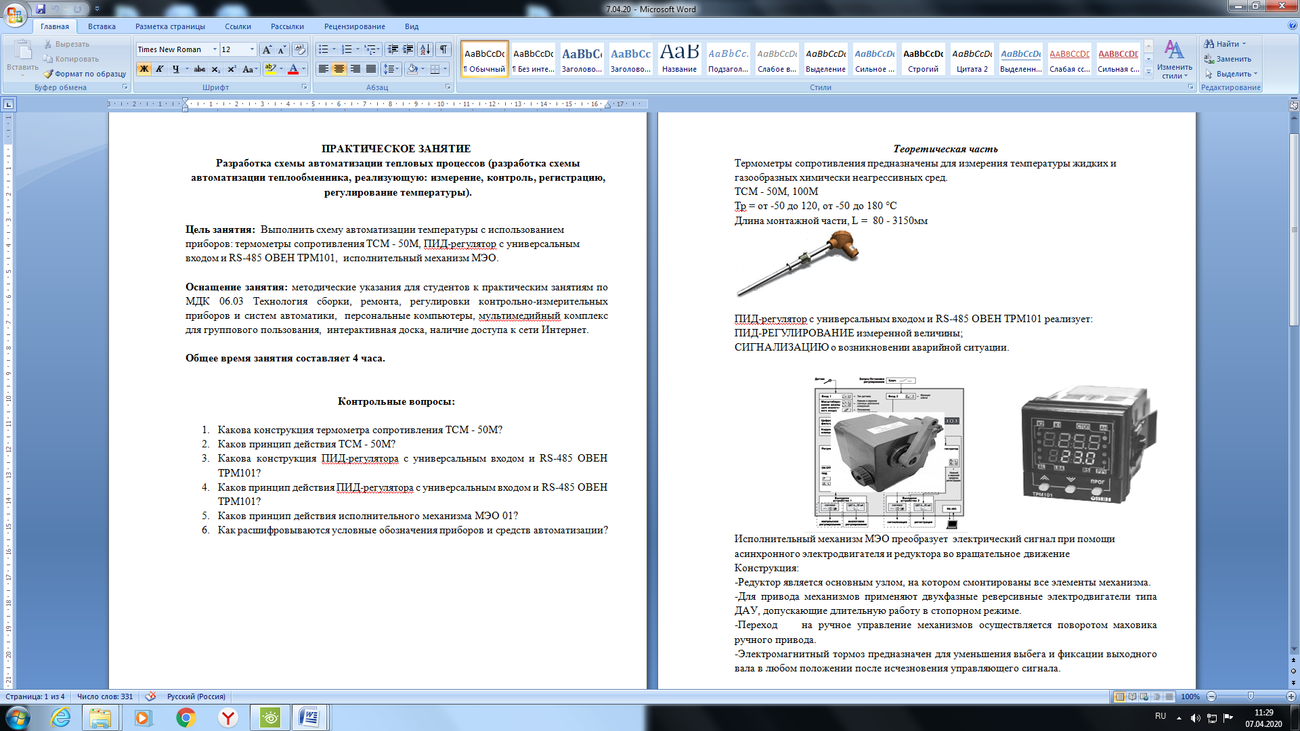Toggle Print Layout view button

(x=1120, y=696)
